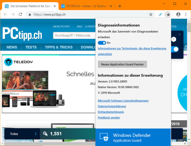Click the Windows Defender Application Guard extension icon

click(168, 14)
